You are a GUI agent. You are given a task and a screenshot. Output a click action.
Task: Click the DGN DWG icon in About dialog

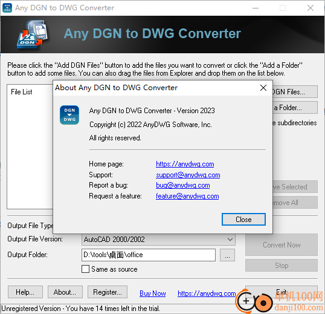pos(69,115)
